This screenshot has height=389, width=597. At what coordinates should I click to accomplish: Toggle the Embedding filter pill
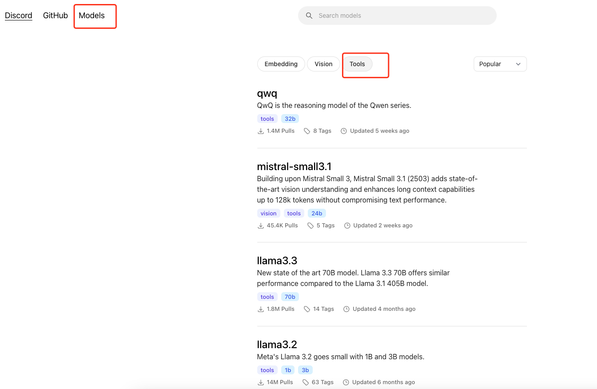pyautogui.click(x=281, y=64)
